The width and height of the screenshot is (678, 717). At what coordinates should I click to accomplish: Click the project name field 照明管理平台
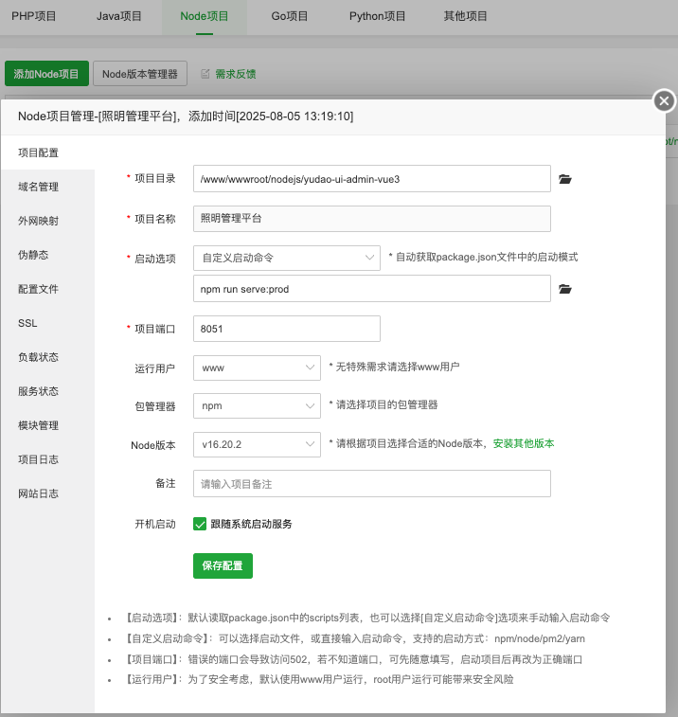click(x=372, y=219)
